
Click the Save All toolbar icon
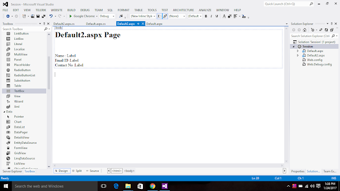(x=44, y=16)
